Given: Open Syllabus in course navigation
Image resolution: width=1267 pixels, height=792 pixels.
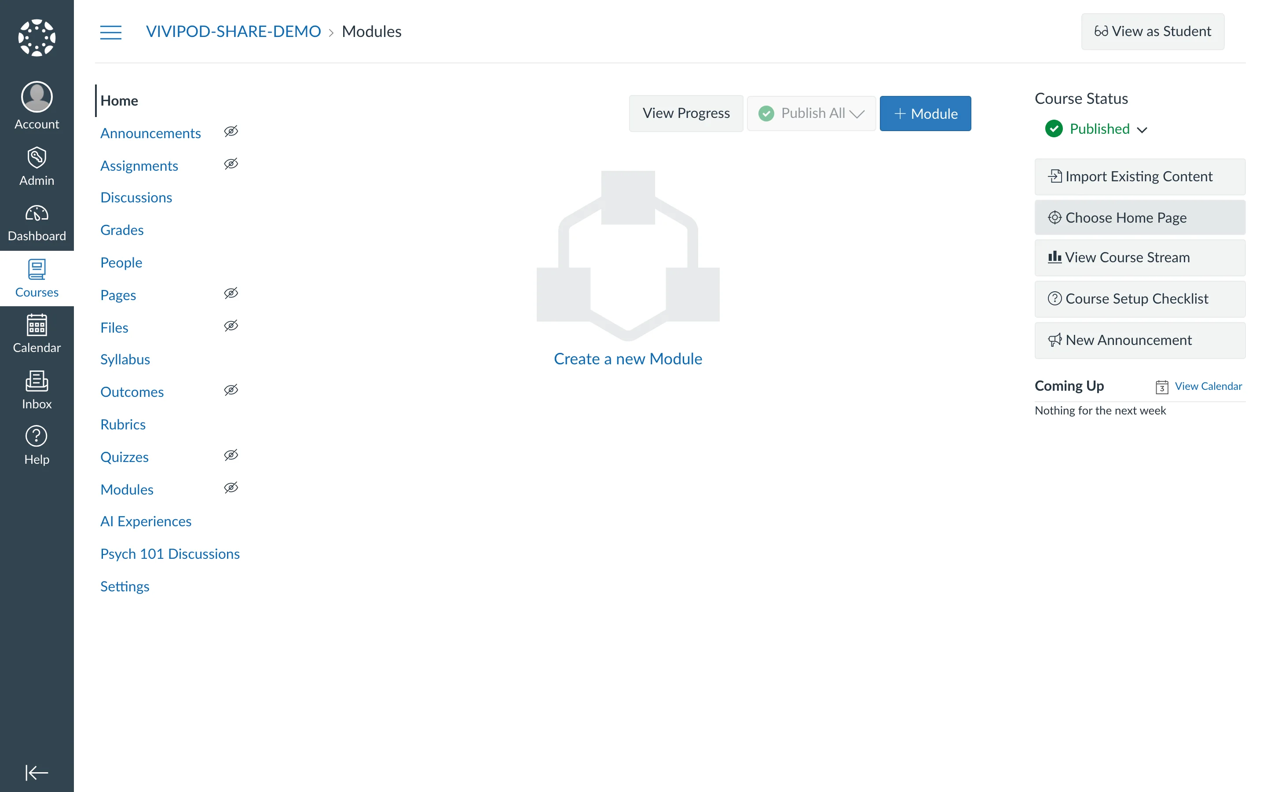Looking at the screenshot, I should 125,359.
